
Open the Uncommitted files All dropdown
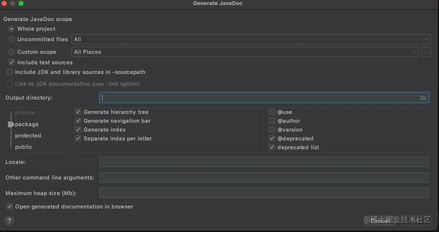coord(251,40)
